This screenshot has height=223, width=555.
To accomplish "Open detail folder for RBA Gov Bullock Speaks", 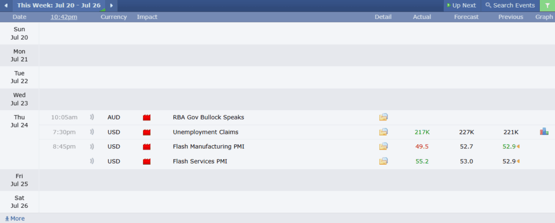I will tap(384, 117).
